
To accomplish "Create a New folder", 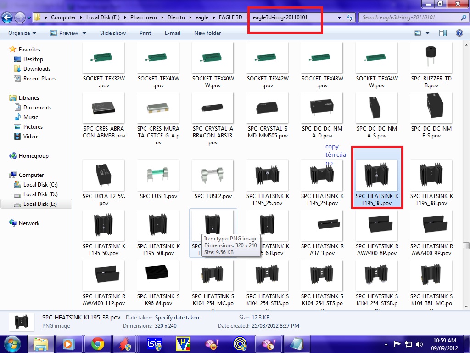I will click(x=207, y=33).
